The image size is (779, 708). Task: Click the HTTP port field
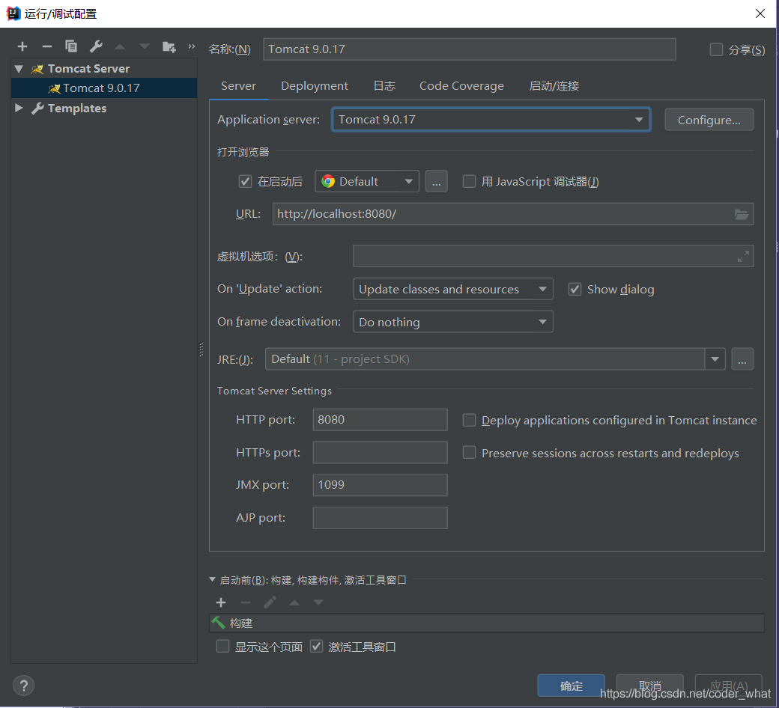(380, 420)
